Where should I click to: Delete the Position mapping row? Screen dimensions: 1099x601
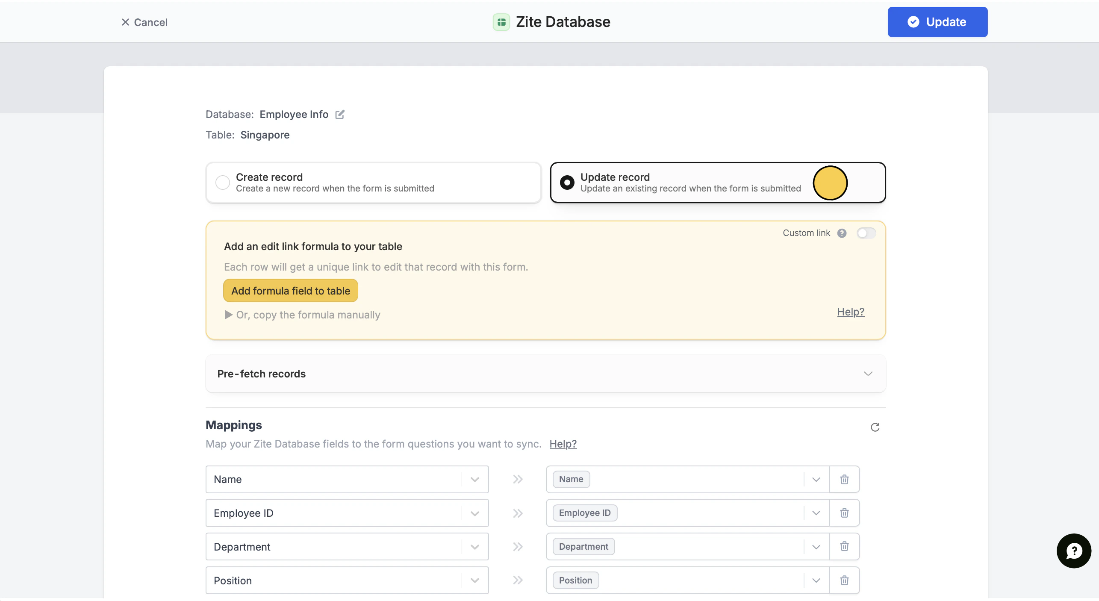click(x=844, y=580)
